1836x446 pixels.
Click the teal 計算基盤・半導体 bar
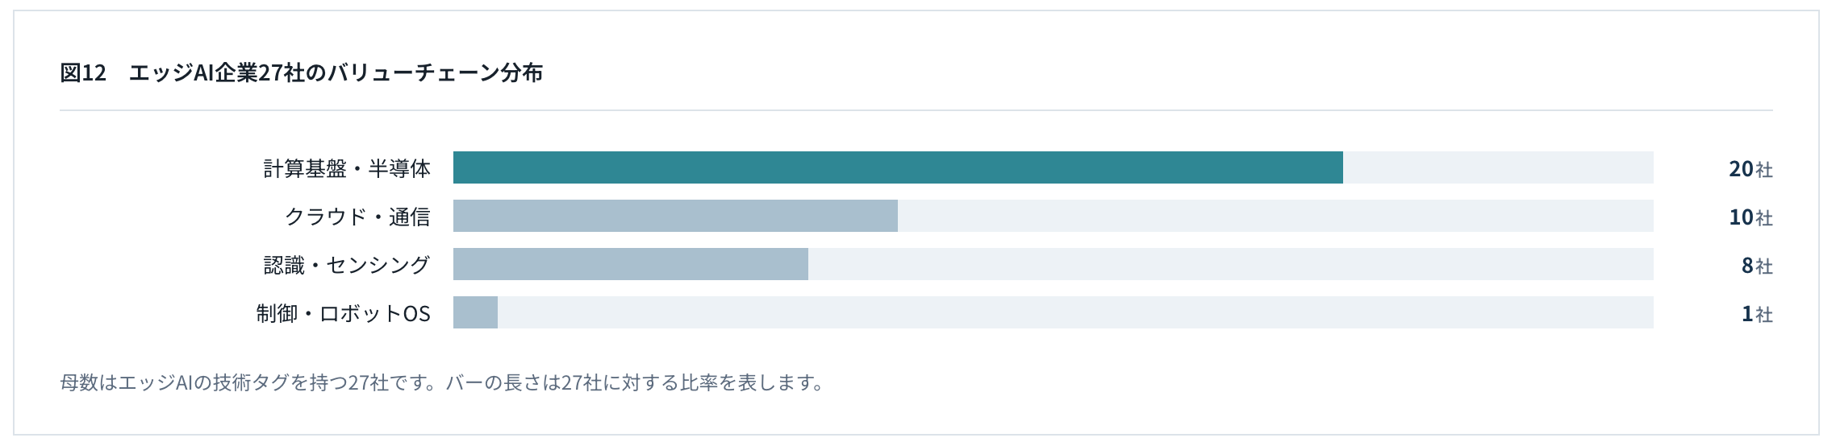click(x=898, y=167)
